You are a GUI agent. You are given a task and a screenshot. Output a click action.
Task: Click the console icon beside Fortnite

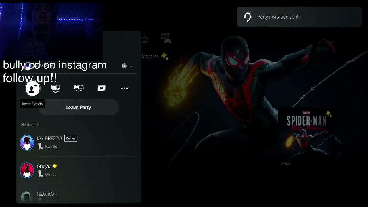pyautogui.click(x=41, y=146)
